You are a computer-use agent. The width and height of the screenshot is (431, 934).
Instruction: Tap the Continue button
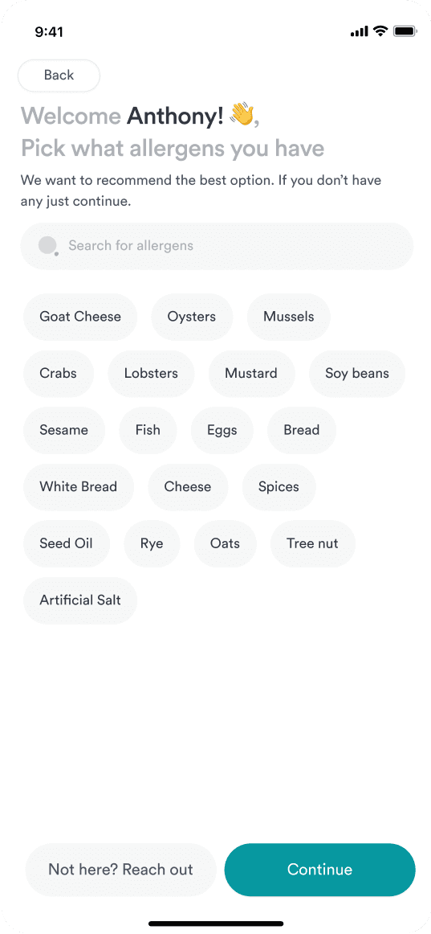point(319,869)
